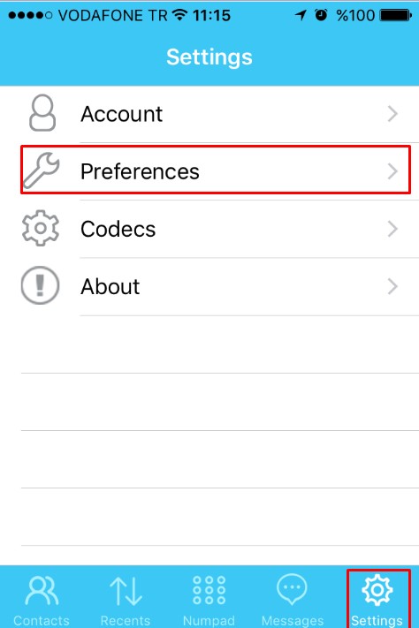Expand Account row chevron

click(x=392, y=114)
